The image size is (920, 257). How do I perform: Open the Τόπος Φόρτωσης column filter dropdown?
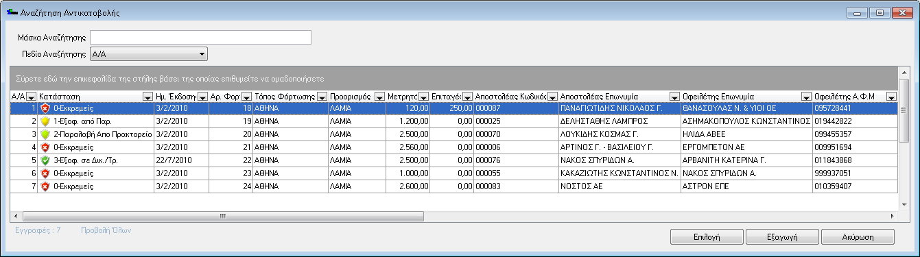click(322, 96)
